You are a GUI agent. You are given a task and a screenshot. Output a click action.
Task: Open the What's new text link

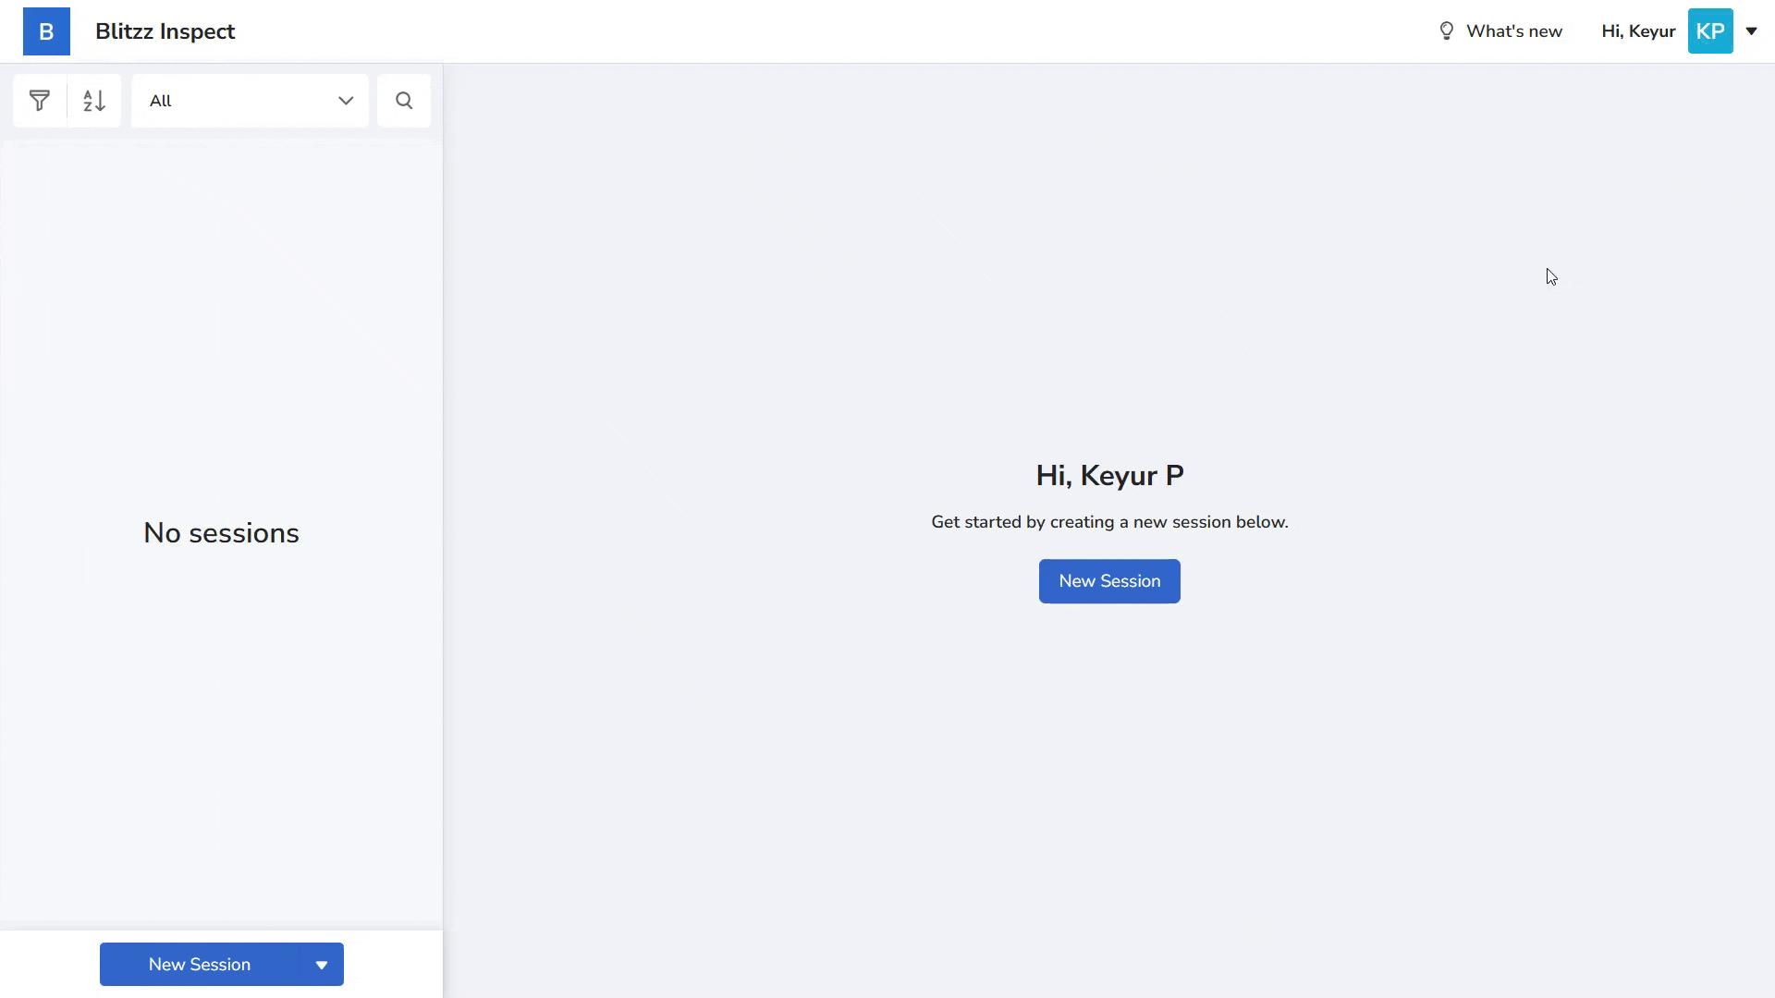point(1513,31)
